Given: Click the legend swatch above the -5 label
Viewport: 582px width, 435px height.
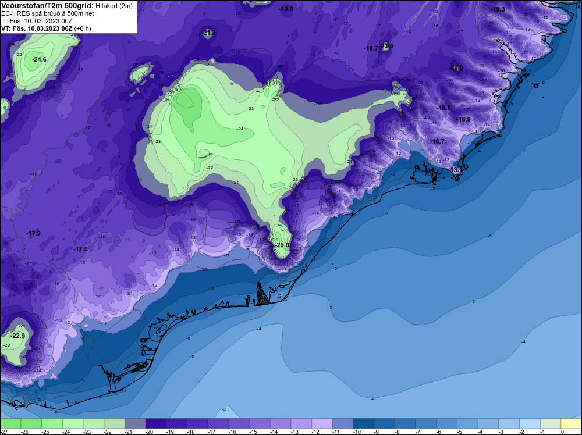Looking at the screenshot, I should click(x=467, y=423).
